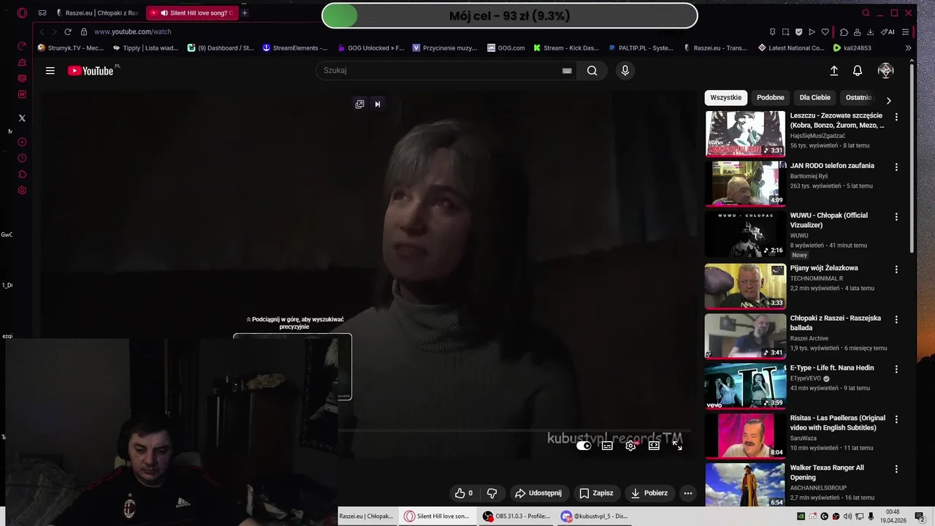Image resolution: width=935 pixels, height=526 pixels.
Task: Toggle theater mode on the player
Action: [x=654, y=446]
